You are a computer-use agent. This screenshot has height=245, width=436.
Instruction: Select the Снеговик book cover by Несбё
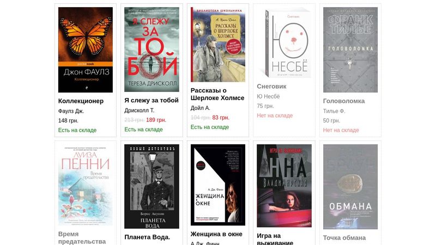[287, 42]
